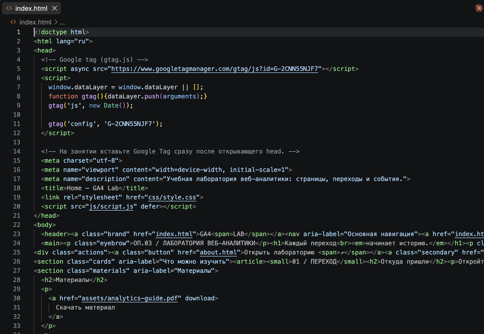The height and width of the screenshot is (334, 484).
Task: Click the 'p class="eyebrow"' main line
Action: pyautogui.click(x=262, y=243)
